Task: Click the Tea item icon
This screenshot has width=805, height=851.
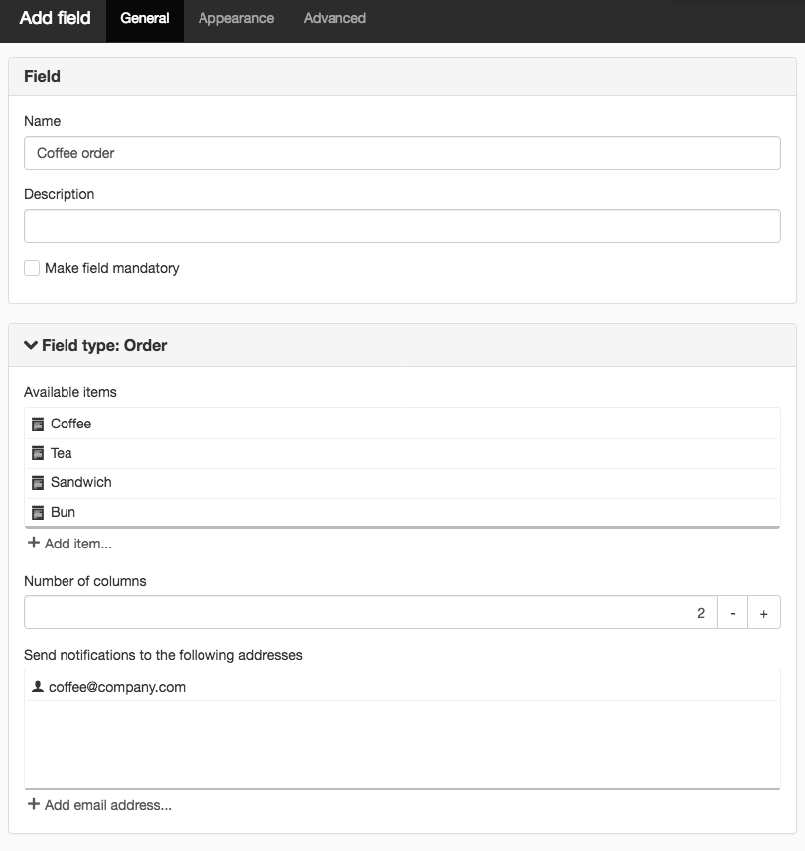Action: [38, 453]
